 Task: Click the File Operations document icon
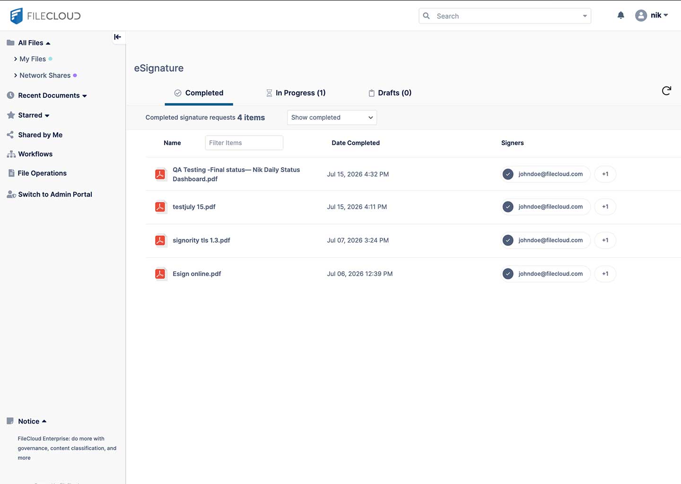pos(11,173)
